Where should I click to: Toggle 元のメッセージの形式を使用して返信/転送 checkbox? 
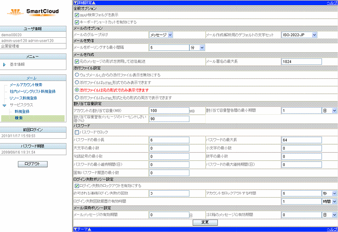click(76, 62)
